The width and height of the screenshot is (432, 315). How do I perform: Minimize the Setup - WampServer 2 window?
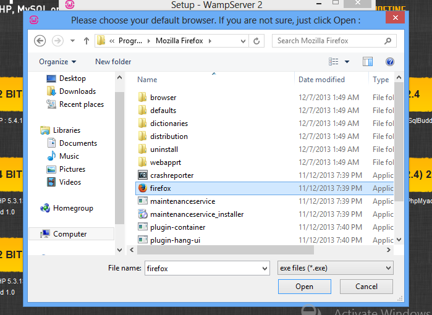319,3
